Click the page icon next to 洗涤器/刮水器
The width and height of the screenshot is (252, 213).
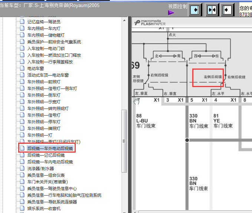(22, 168)
